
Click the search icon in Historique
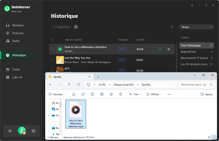point(172,27)
